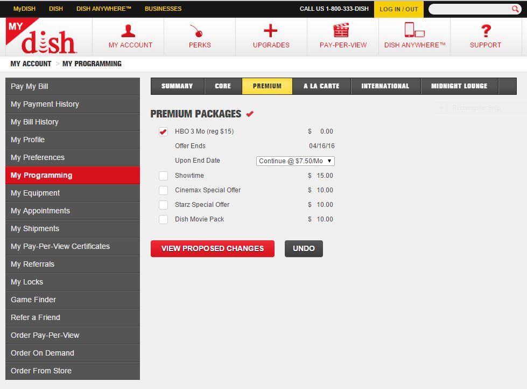Switch to the A La Carte tab
This screenshot has width=527, height=389.
click(x=321, y=86)
